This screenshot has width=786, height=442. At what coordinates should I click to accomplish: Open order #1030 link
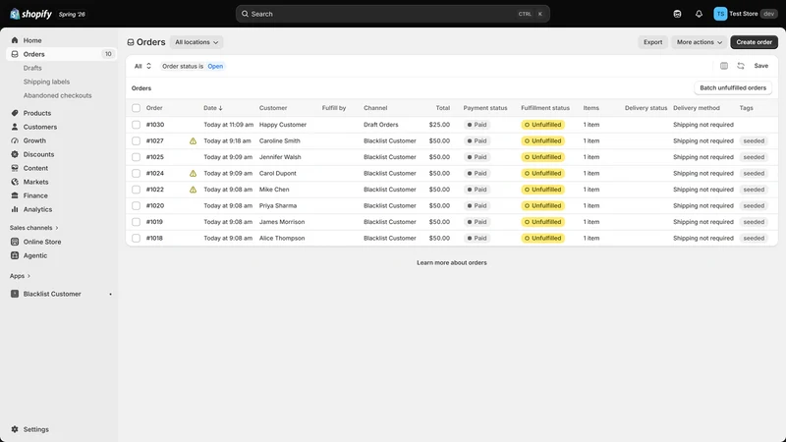pyautogui.click(x=155, y=125)
